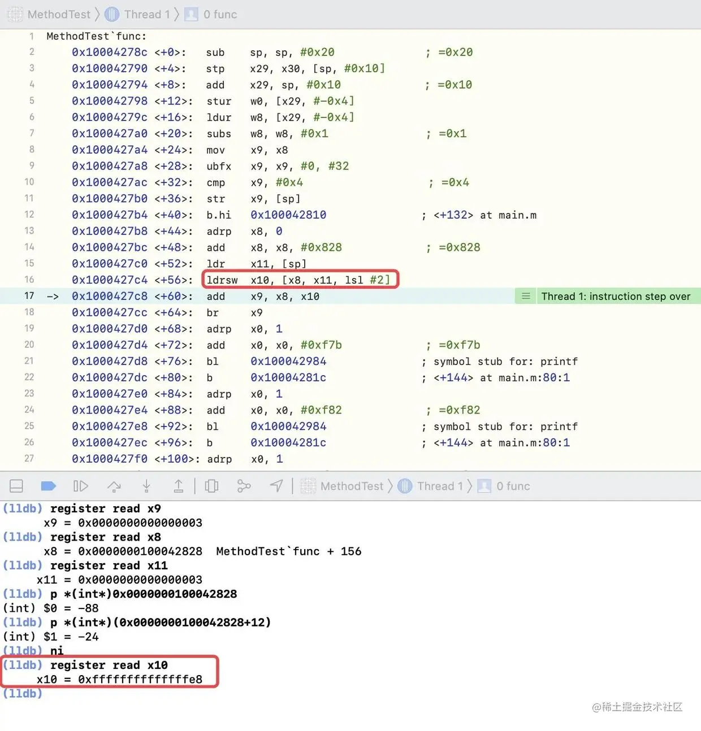Image resolution: width=701 pixels, height=731 pixels.
Task: Click line number 17 in the gutter
Action: (29, 296)
